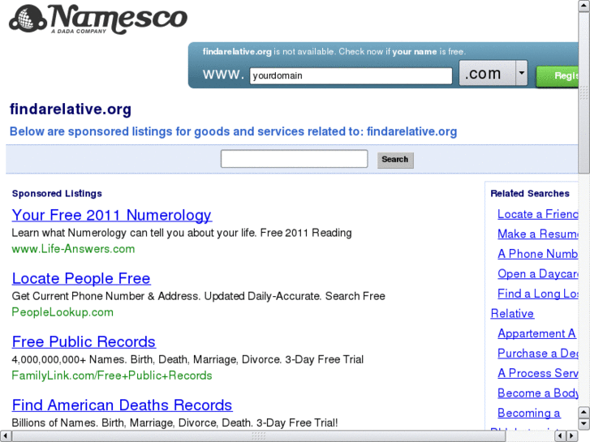Click the 4,000,000,000+ Names description text
The image size is (590, 442).
click(187, 359)
